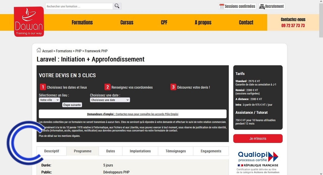
Task: Click the home icon next to Accueil
Action: [x=39, y=50]
